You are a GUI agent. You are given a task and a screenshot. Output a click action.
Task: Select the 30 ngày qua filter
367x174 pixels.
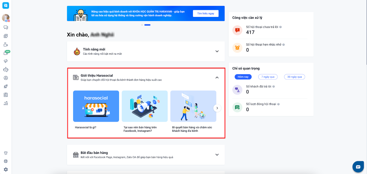(295, 77)
